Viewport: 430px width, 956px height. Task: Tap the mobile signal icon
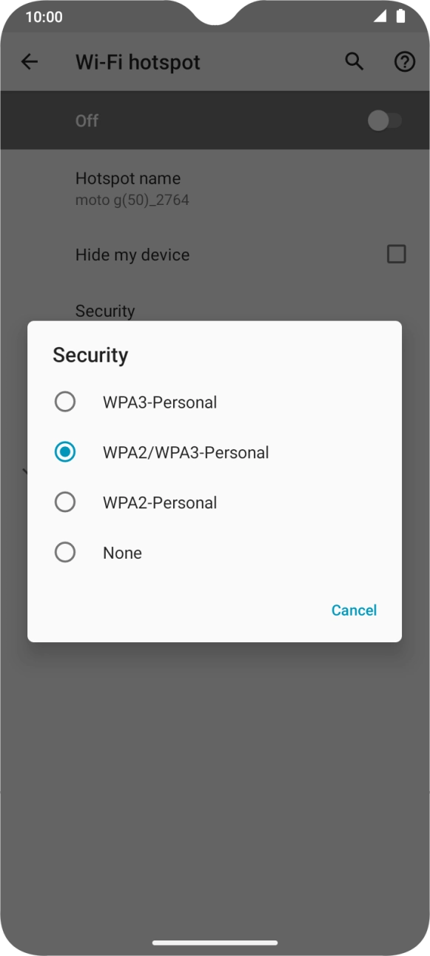[x=379, y=16]
